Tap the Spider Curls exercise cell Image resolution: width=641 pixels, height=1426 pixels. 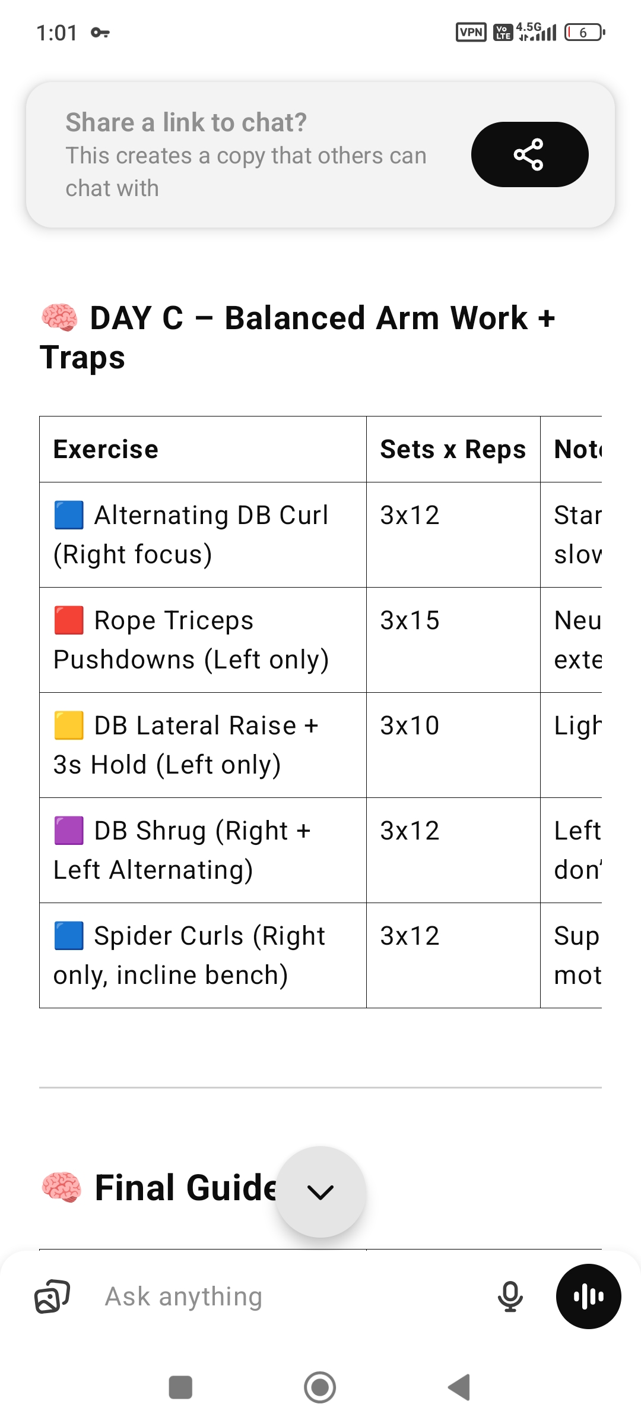[x=203, y=955]
